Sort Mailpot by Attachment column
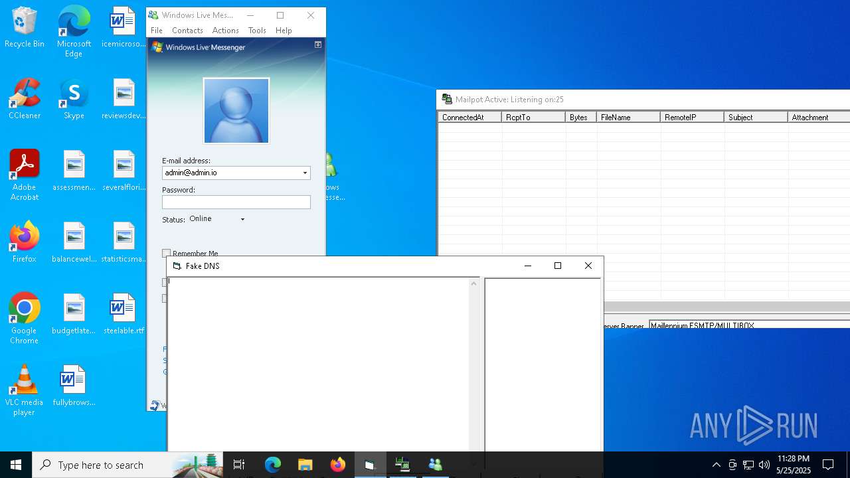This screenshot has width=850, height=478. click(819, 117)
